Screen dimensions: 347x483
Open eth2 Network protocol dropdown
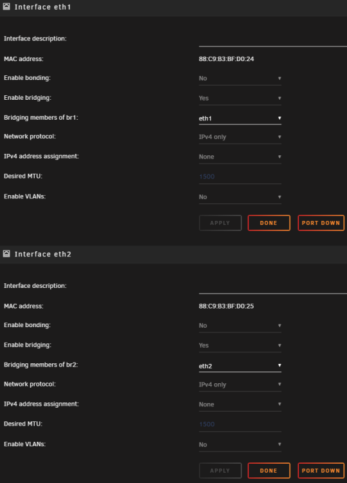(x=240, y=384)
